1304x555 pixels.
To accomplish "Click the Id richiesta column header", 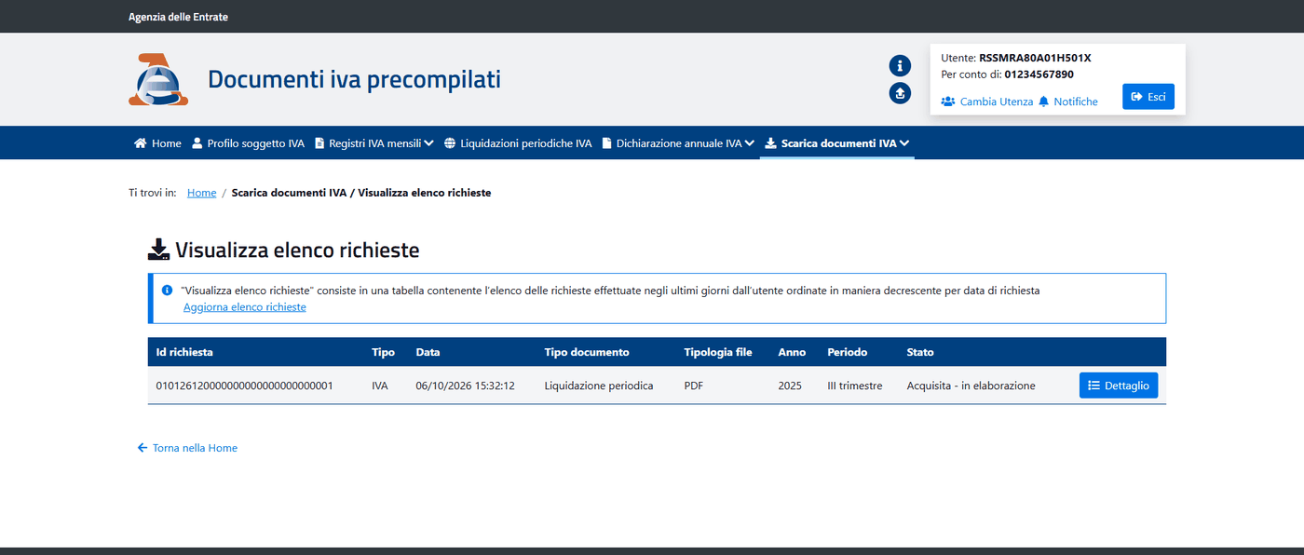I will (184, 352).
